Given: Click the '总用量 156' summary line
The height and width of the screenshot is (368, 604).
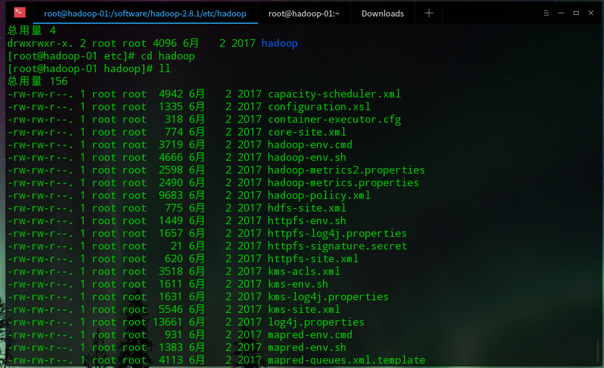Looking at the screenshot, I should (x=37, y=81).
